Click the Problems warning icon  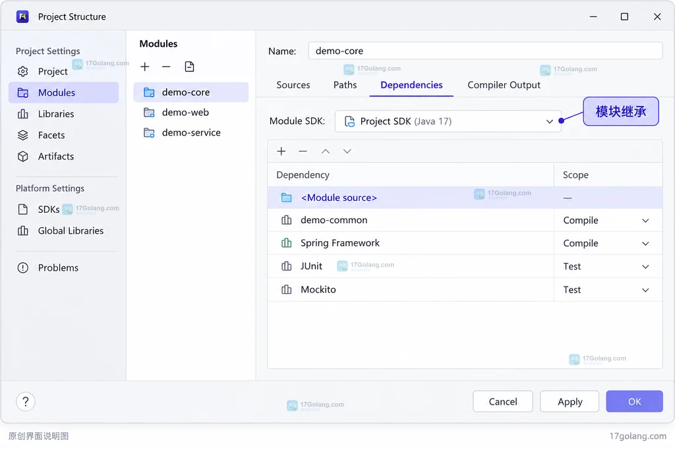tap(23, 267)
